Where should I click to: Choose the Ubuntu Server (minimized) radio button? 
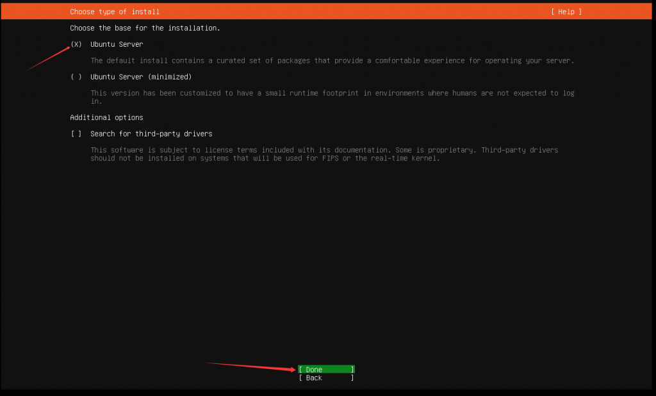(x=76, y=77)
